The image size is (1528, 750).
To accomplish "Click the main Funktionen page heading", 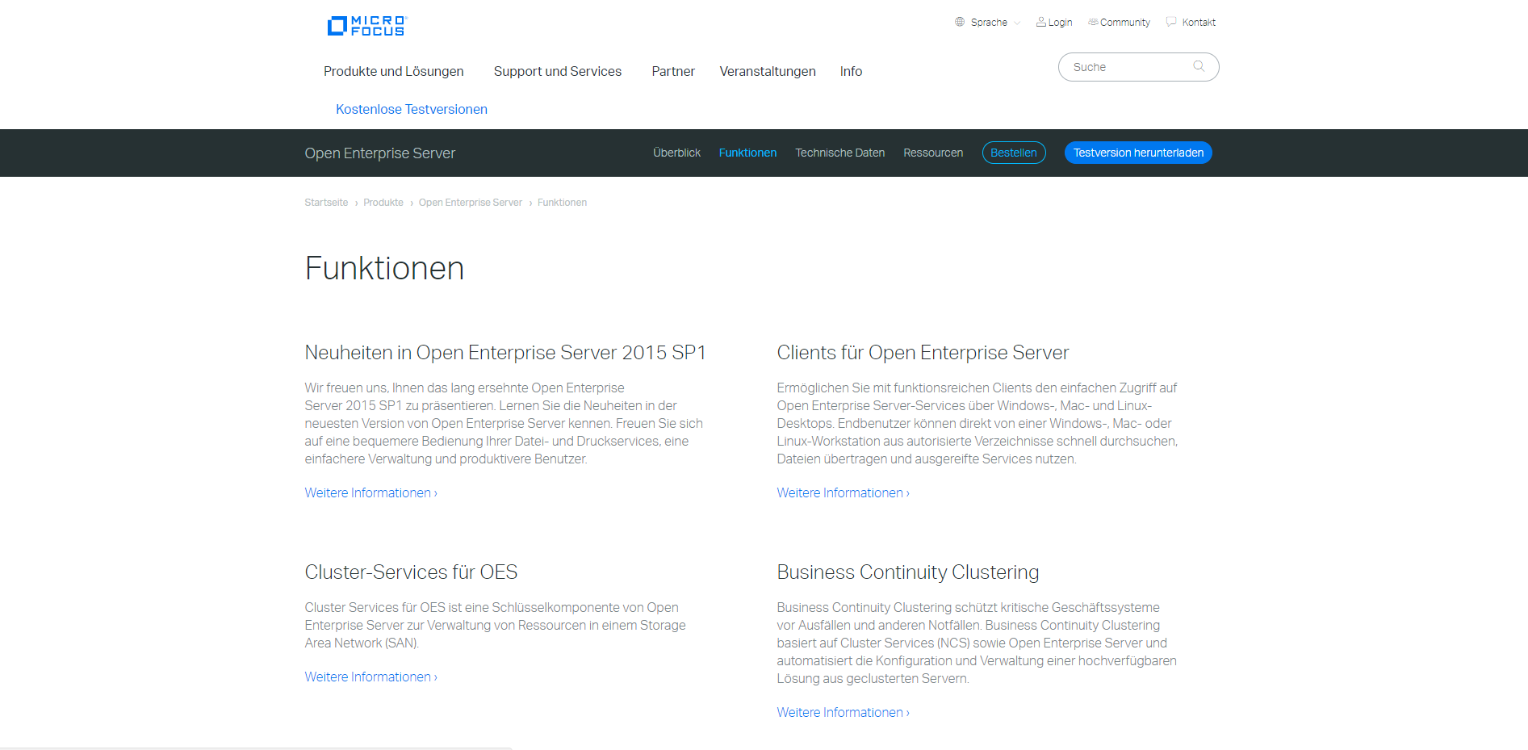I will (384, 268).
